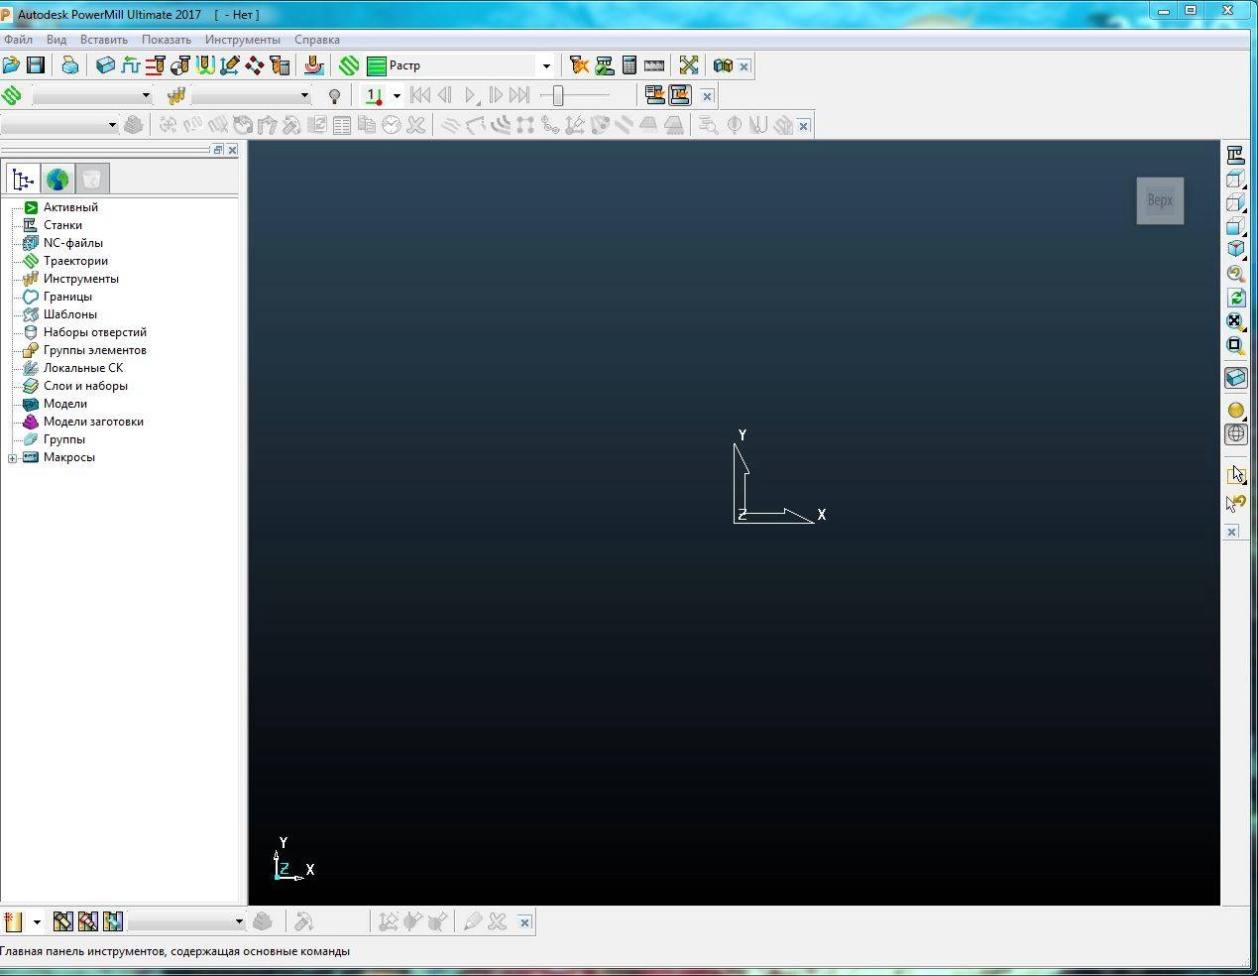Select Активный in the project tree
The height and width of the screenshot is (976, 1258).
[70, 207]
